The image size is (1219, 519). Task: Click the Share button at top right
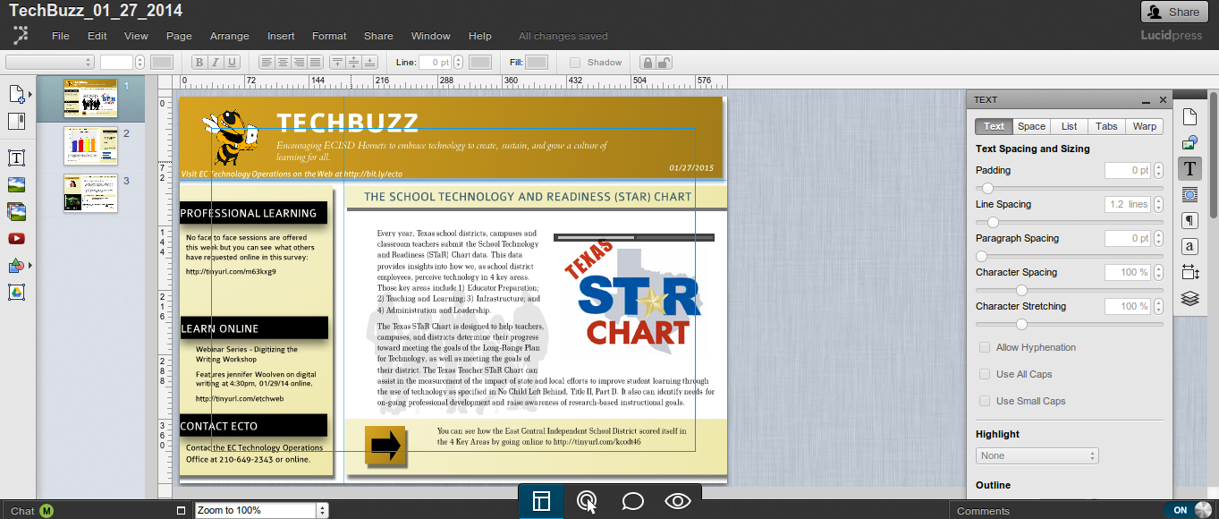pyautogui.click(x=1174, y=12)
